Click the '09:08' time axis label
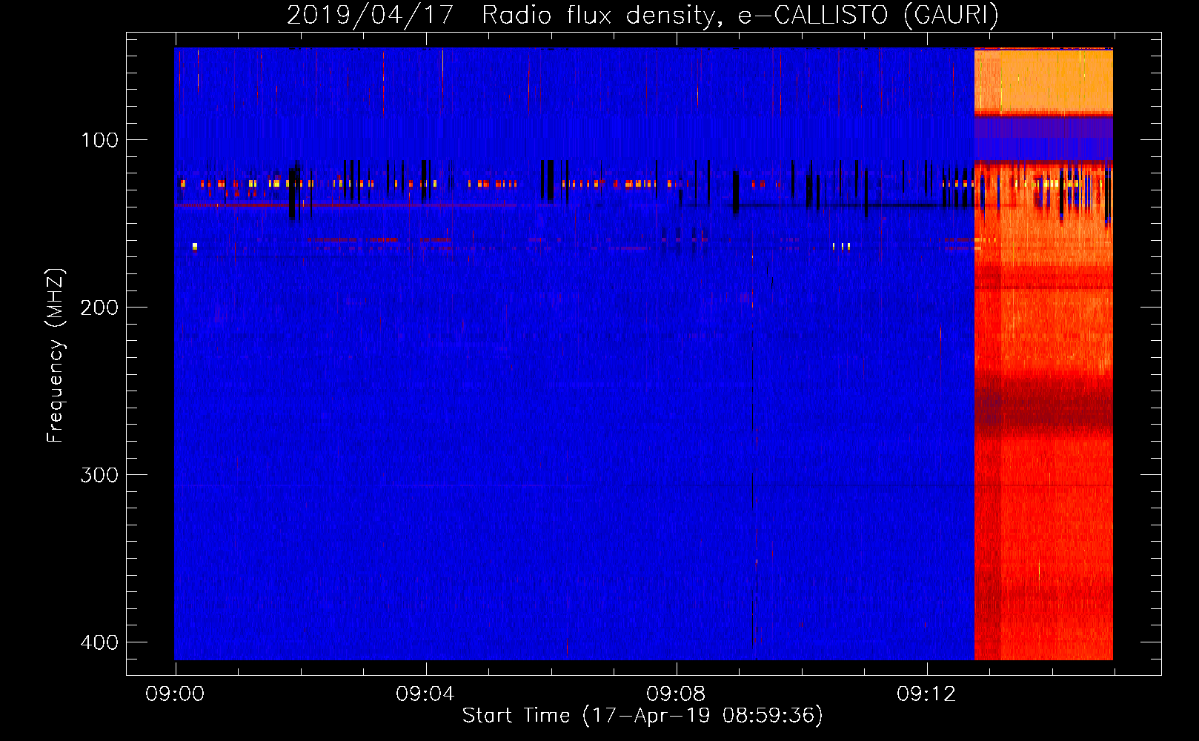The height and width of the screenshot is (741, 1199). click(676, 694)
